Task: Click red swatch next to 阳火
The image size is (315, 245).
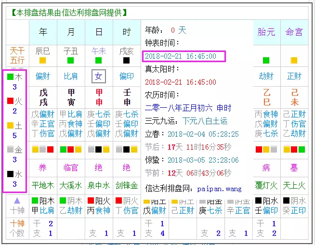Action: 91,200
